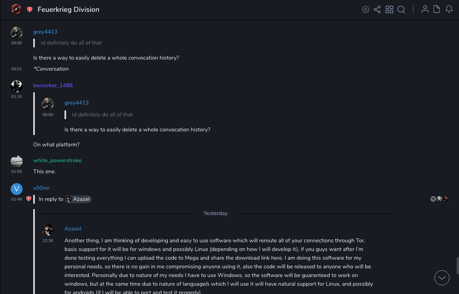This screenshot has height=294, width=459.
Task: Open read receipt avatars on v00rm's message
Action: [x=439, y=199]
